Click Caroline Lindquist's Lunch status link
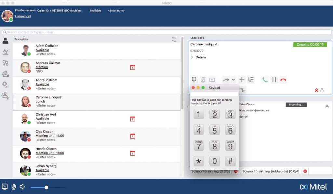The image size is (333, 194). (40, 101)
